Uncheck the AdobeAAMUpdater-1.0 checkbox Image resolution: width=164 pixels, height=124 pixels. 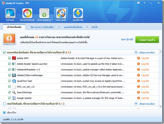(x=9, y=69)
